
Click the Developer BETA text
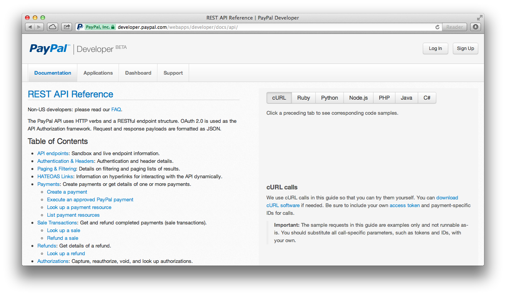coord(102,49)
